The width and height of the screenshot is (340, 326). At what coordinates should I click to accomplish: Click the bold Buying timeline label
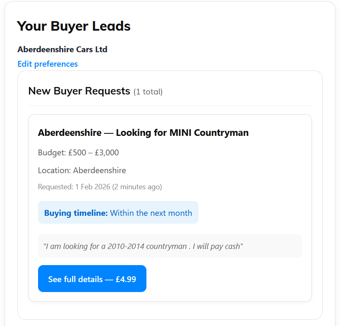pyautogui.click(x=76, y=213)
